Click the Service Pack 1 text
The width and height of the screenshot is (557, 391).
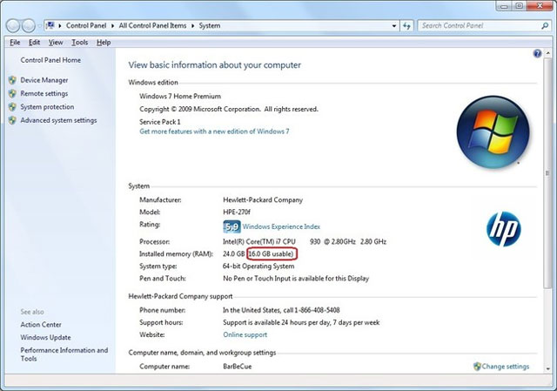pos(160,122)
